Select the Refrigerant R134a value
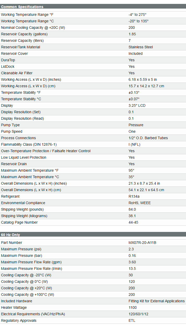This screenshot has height=328, width=186. [x=134, y=196]
